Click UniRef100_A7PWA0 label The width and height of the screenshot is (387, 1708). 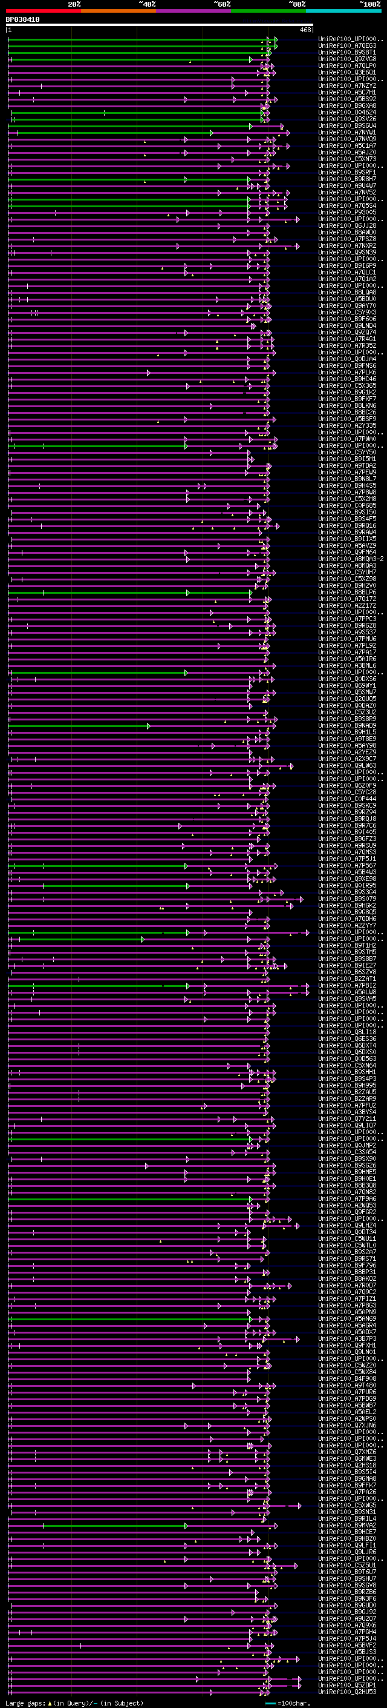pyautogui.click(x=347, y=439)
